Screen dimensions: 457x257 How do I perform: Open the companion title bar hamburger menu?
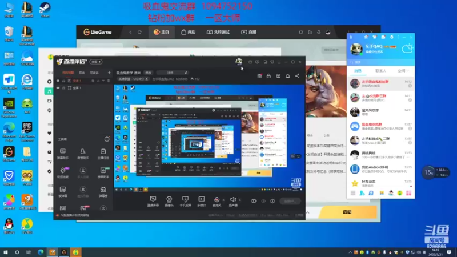pos(279,62)
